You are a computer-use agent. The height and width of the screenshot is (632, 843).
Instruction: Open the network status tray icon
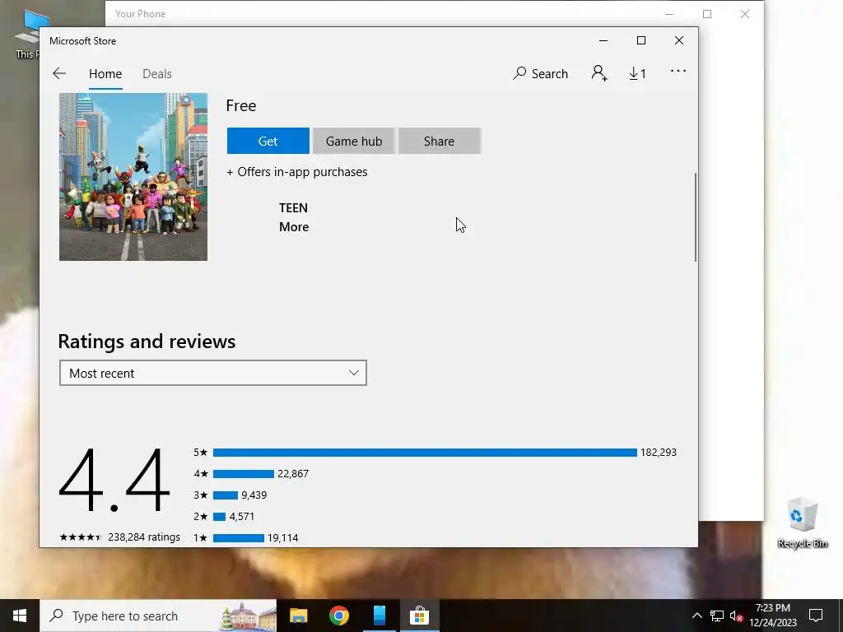pos(717,616)
